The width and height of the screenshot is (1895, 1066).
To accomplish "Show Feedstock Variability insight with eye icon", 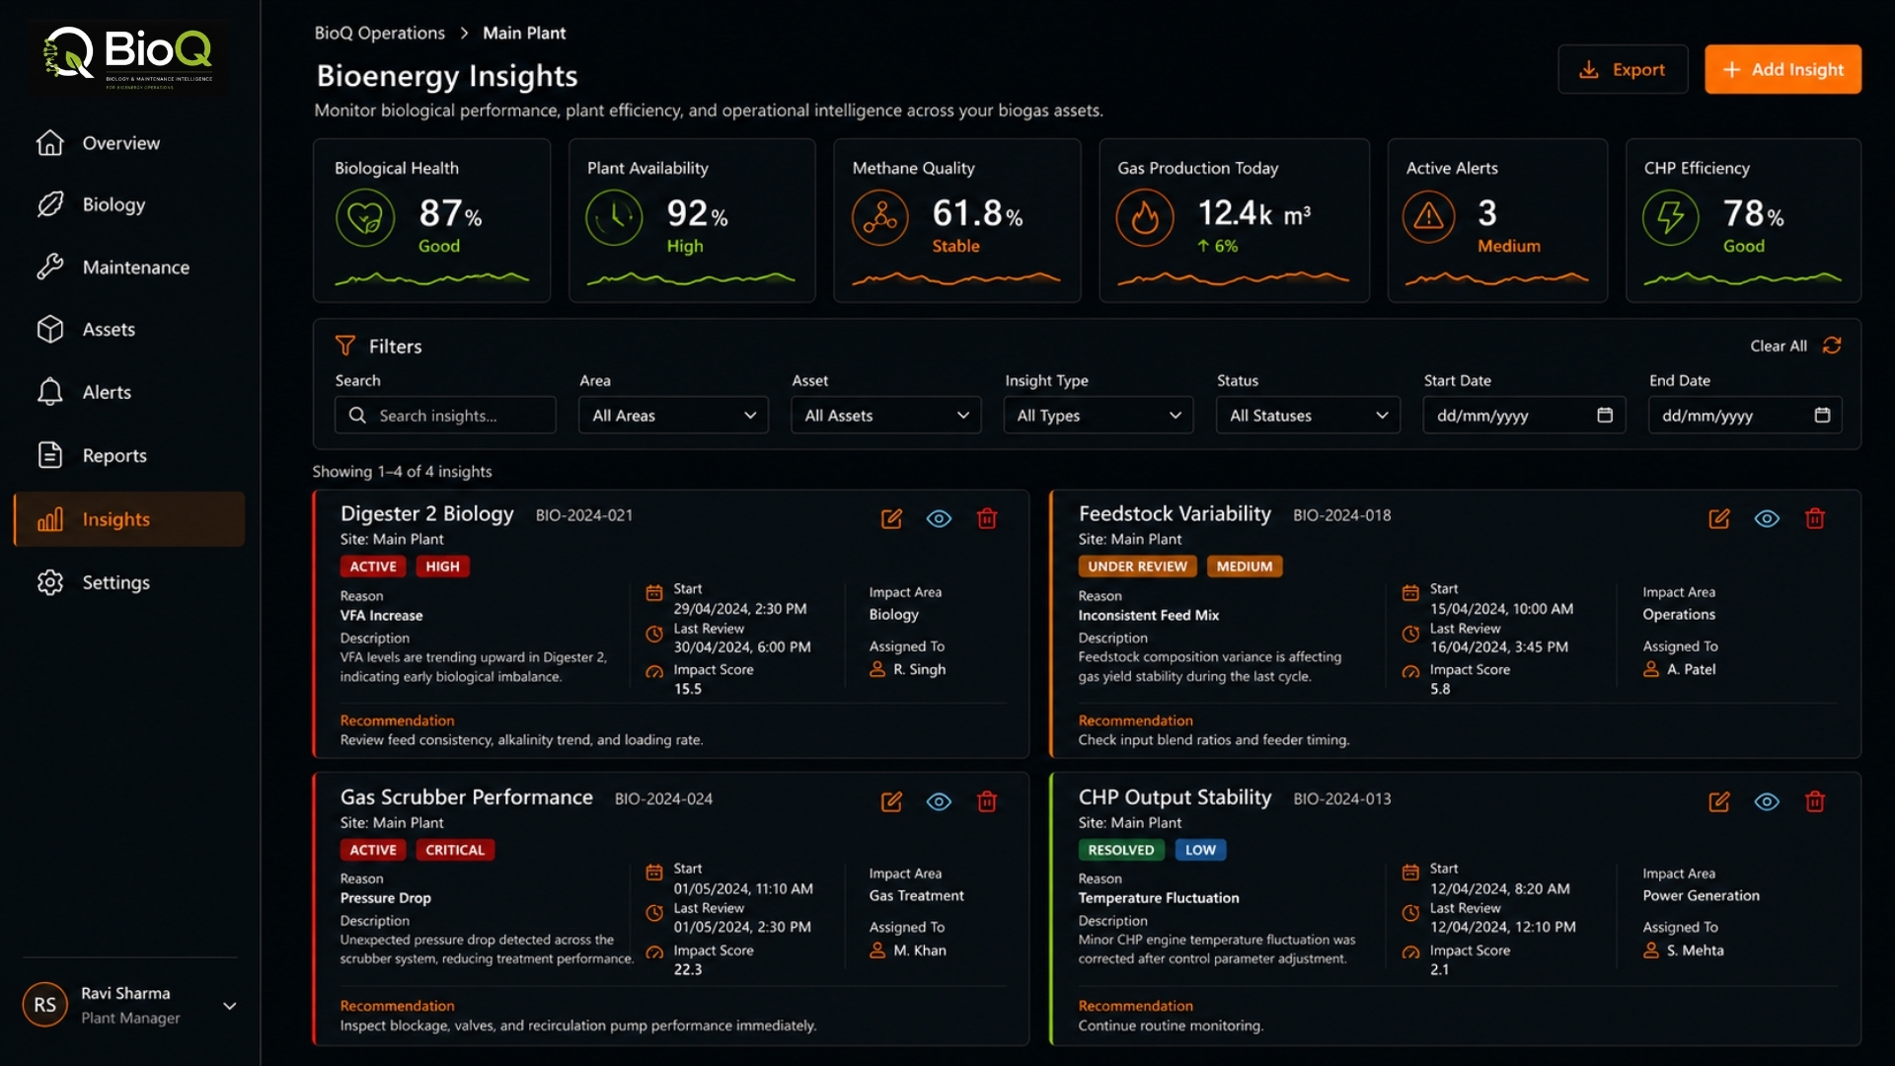I will coord(1767,519).
